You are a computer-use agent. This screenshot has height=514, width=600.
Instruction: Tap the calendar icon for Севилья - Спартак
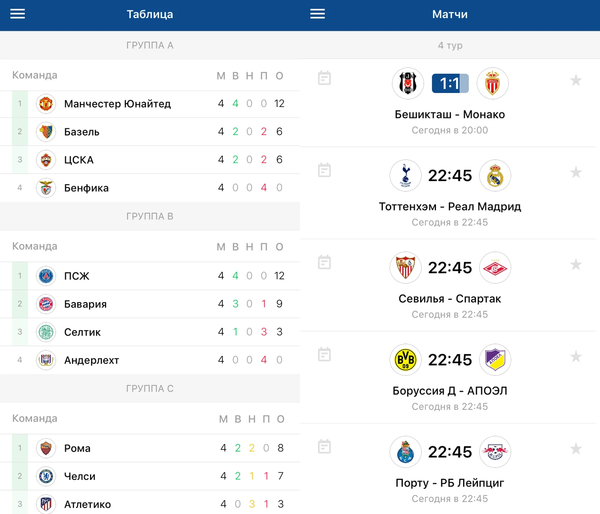324,262
